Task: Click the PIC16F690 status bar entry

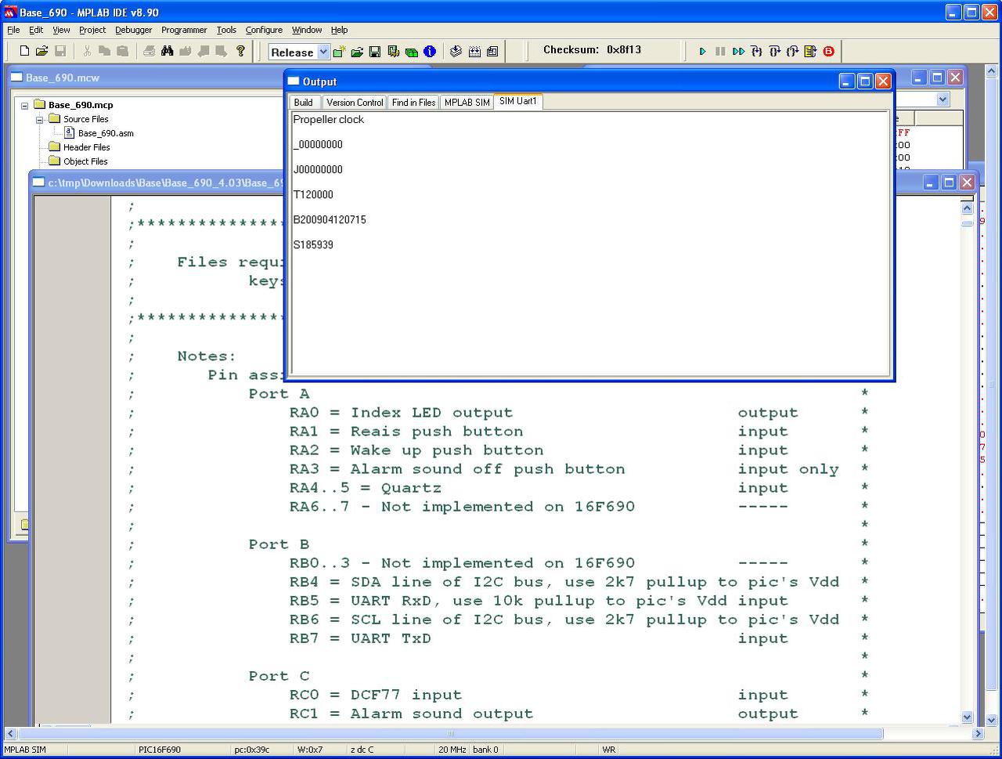Action: click(160, 750)
